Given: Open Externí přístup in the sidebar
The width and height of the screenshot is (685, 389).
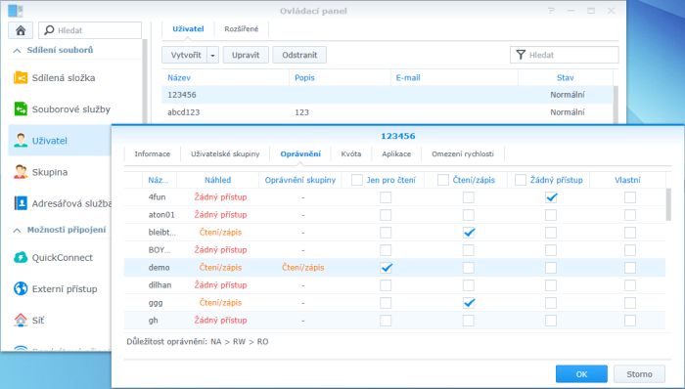Looking at the screenshot, I should (65, 288).
